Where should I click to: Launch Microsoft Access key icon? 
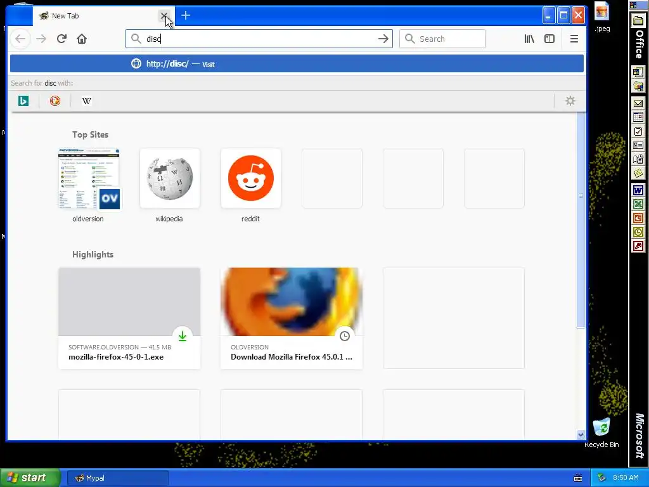[638, 247]
